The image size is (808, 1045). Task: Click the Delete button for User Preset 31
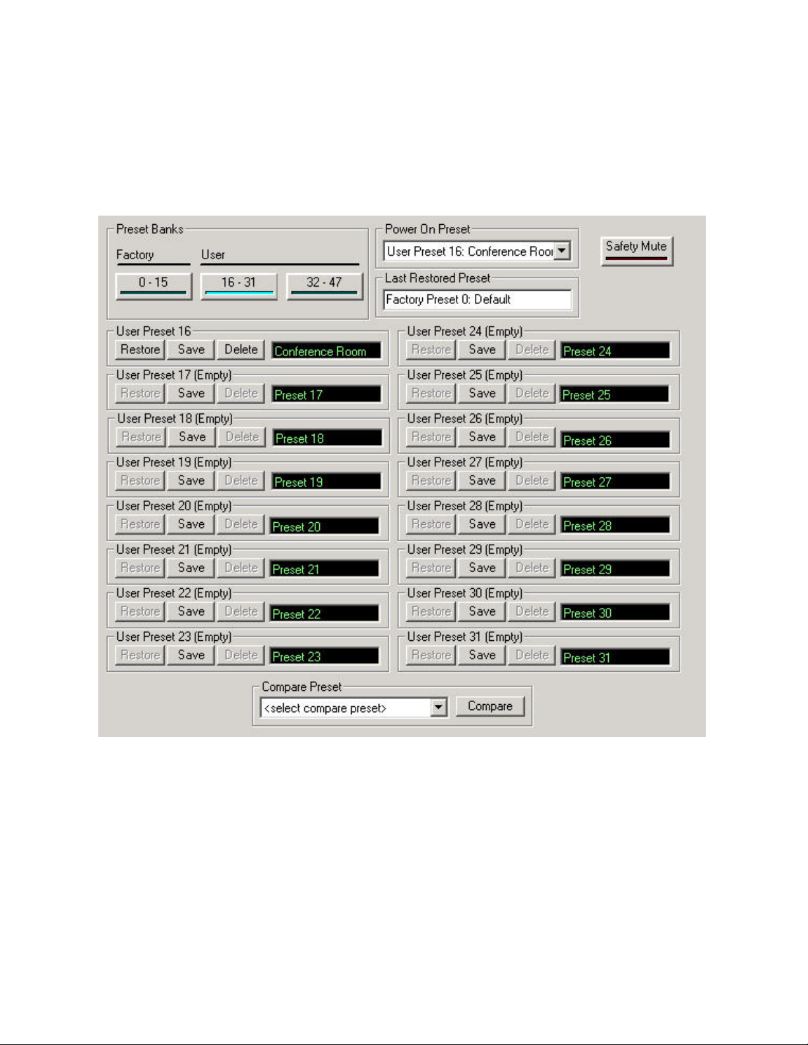coord(532,655)
